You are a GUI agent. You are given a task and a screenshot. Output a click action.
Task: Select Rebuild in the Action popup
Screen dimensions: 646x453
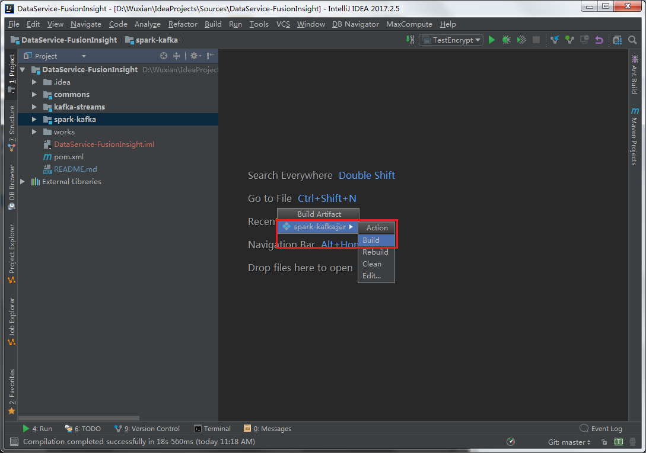[x=377, y=252]
